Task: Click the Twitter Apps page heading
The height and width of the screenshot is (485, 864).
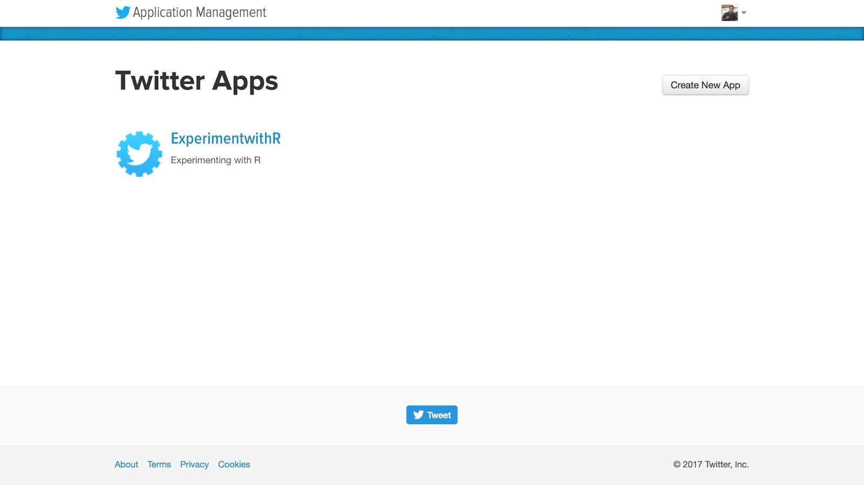Action: 197,81
